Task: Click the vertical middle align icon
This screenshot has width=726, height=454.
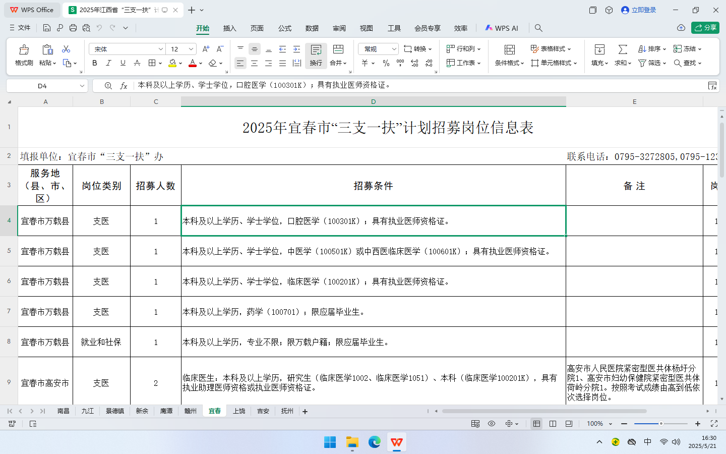Action: pos(255,49)
